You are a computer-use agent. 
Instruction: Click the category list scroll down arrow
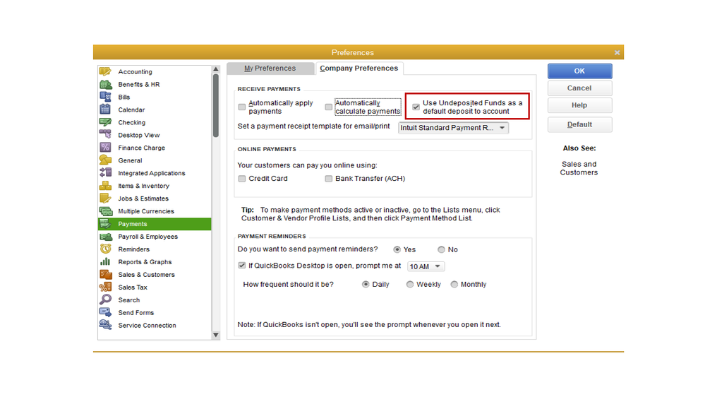(x=216, y=335)
